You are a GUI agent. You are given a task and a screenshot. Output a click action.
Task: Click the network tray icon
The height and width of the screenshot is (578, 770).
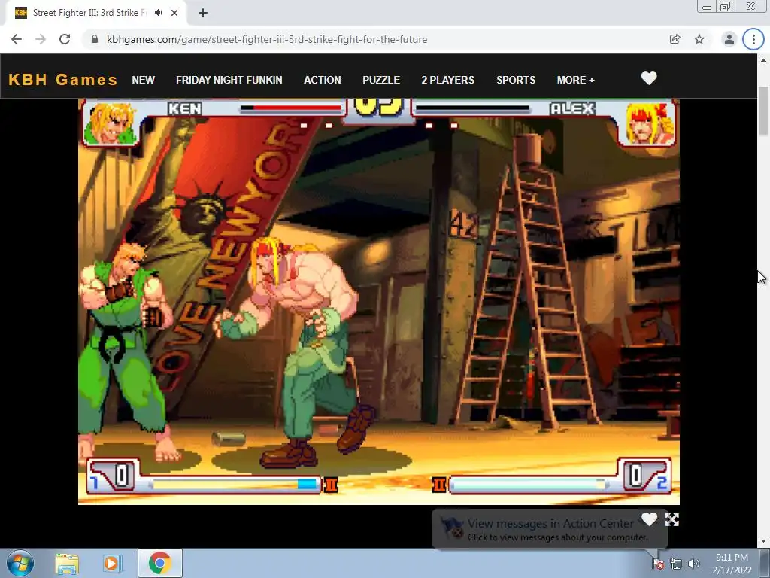[x=676, y=564]
